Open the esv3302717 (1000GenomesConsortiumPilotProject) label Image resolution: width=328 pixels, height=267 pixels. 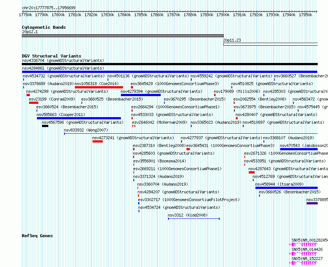tap(189, 200)
